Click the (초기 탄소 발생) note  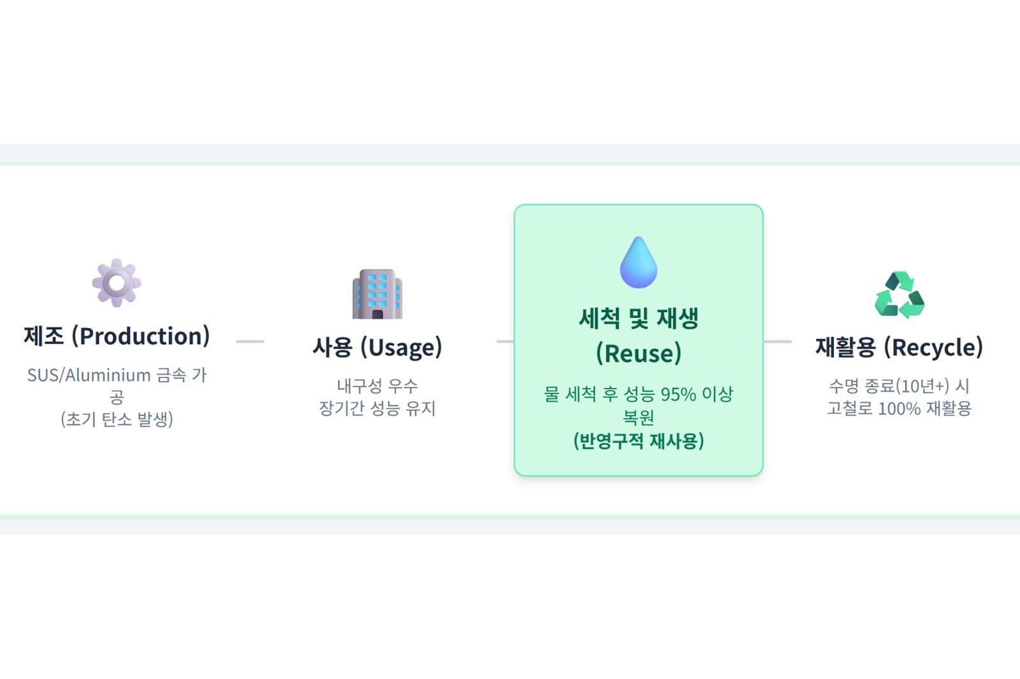117,419
